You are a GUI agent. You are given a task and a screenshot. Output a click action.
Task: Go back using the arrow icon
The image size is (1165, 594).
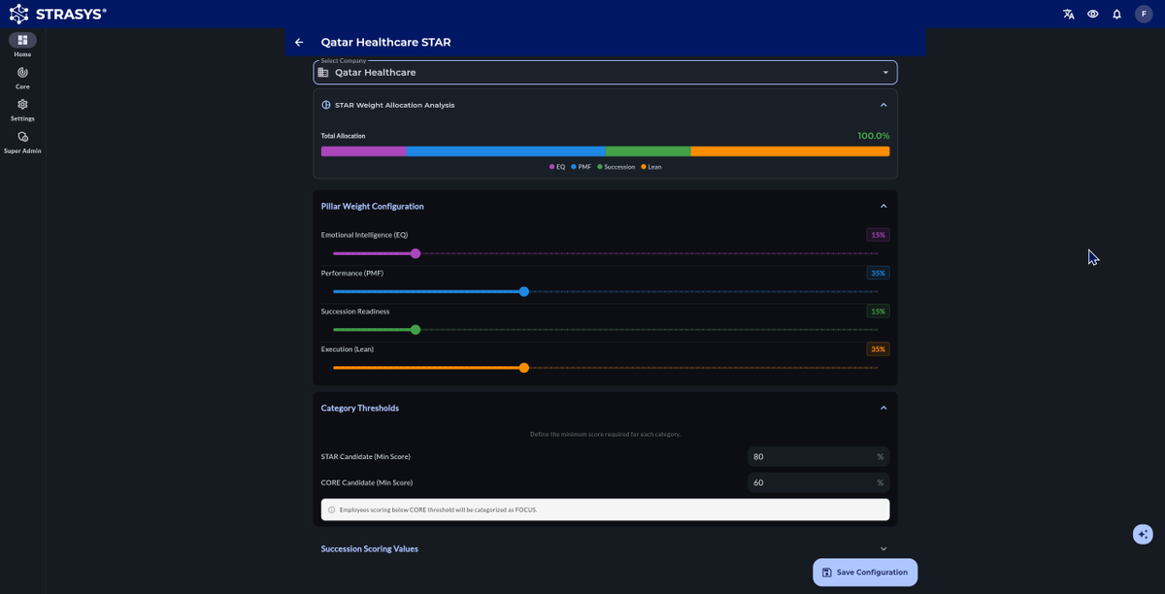pos(299,43)
